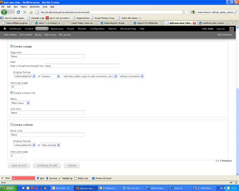Open page Display format 'Unformatted list' dropdown

[x=24, y=77]
